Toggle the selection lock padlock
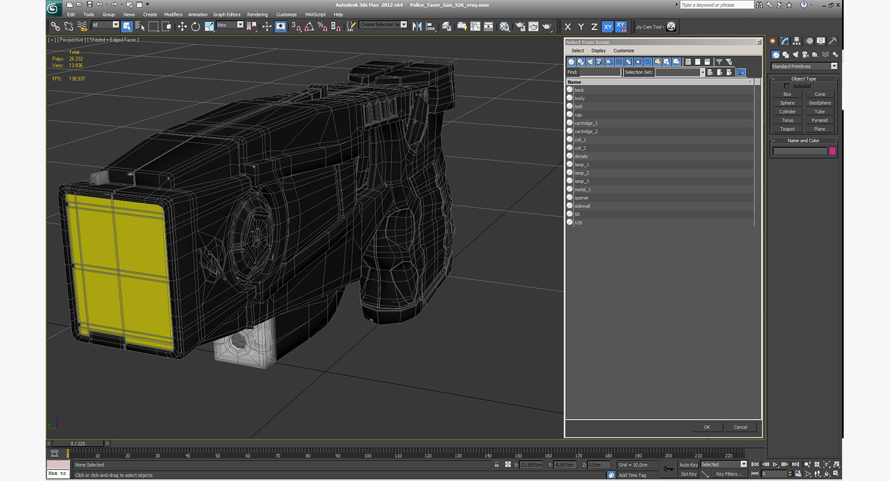 pyautogui.click(x=496, y=465)
